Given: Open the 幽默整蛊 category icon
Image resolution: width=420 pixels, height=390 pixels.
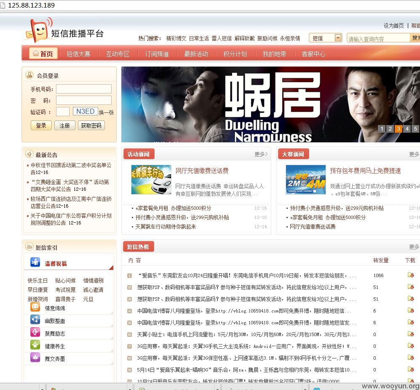Looking at the screenshot, I should (35, 320).
